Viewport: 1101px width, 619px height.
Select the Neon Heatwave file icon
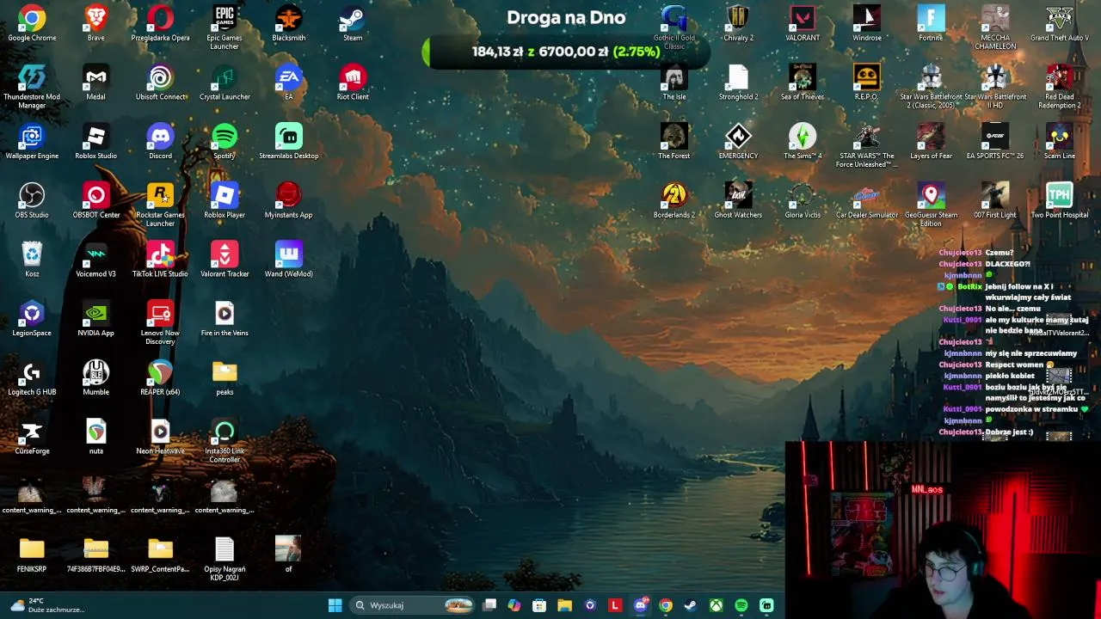click(160, 436)
